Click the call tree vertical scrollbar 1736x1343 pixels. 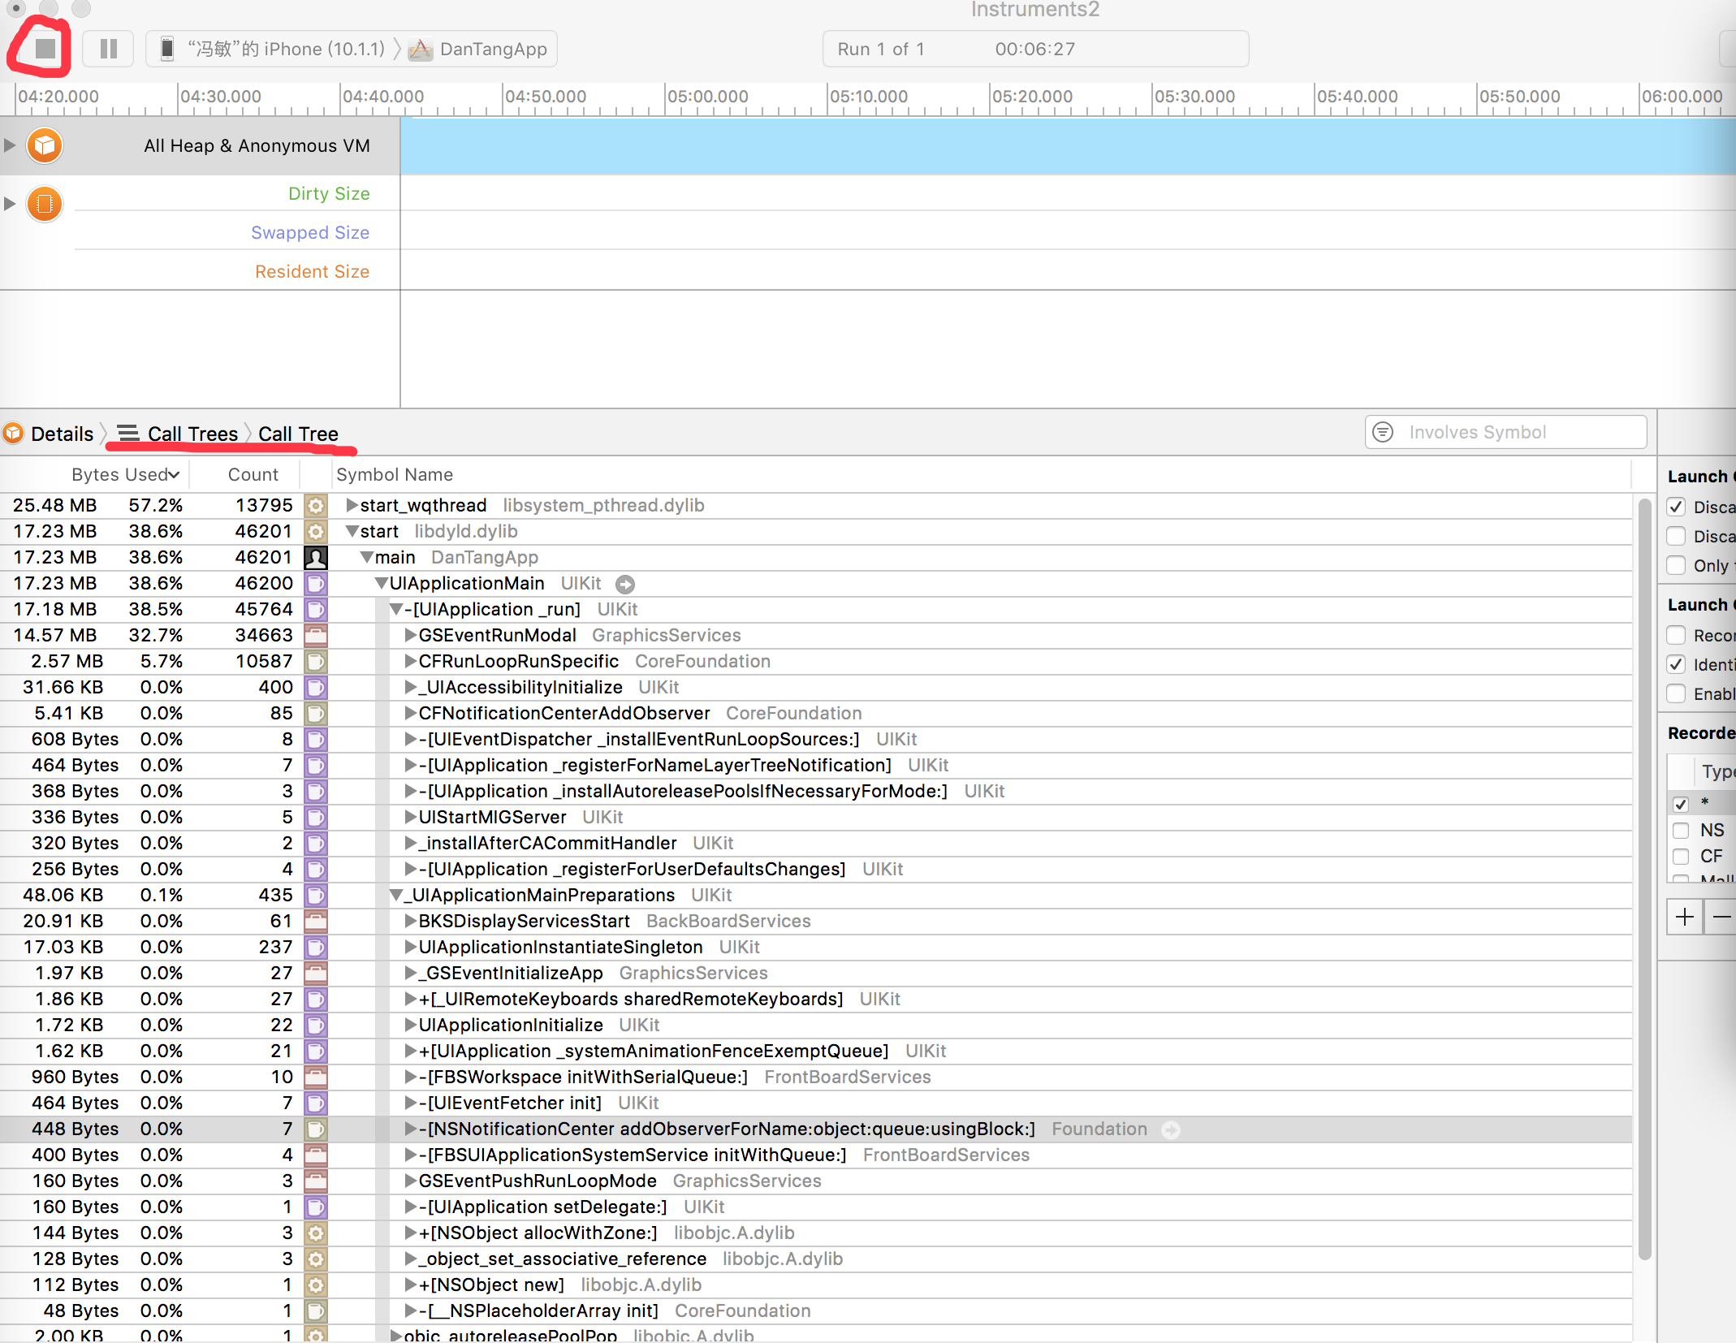click(x=1644, y=879)
